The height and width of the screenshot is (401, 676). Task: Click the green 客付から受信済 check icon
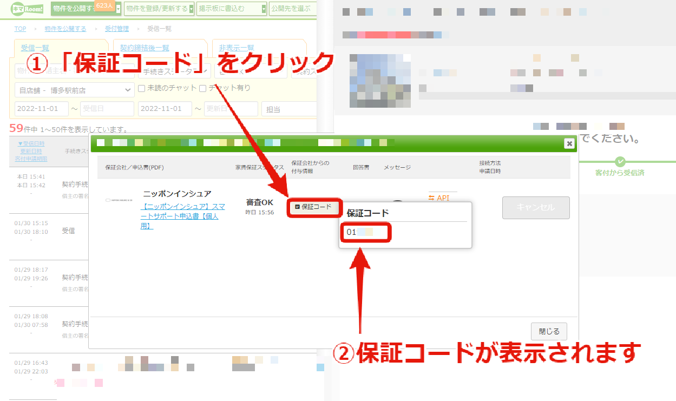click(x=620, y=161)
